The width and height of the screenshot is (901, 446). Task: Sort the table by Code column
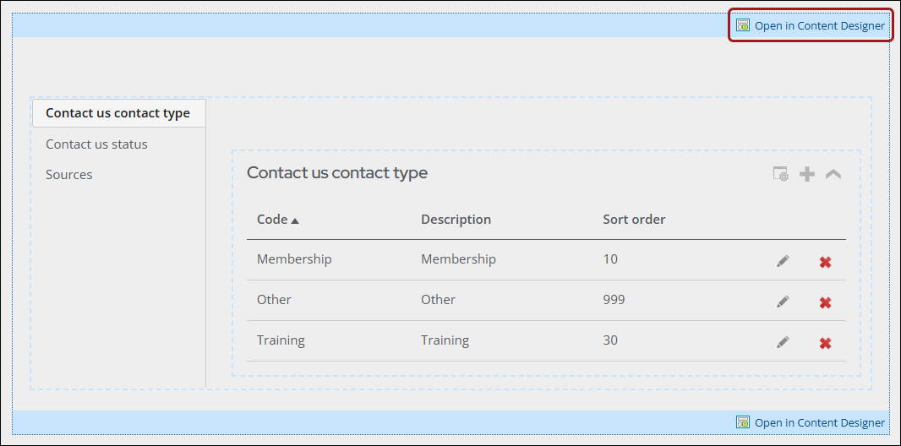[x=273, y=220]
